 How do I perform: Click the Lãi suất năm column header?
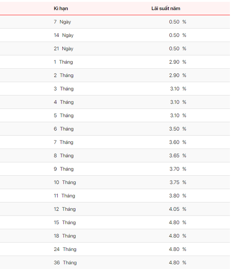pyautogui.click(x=166, y=8)
